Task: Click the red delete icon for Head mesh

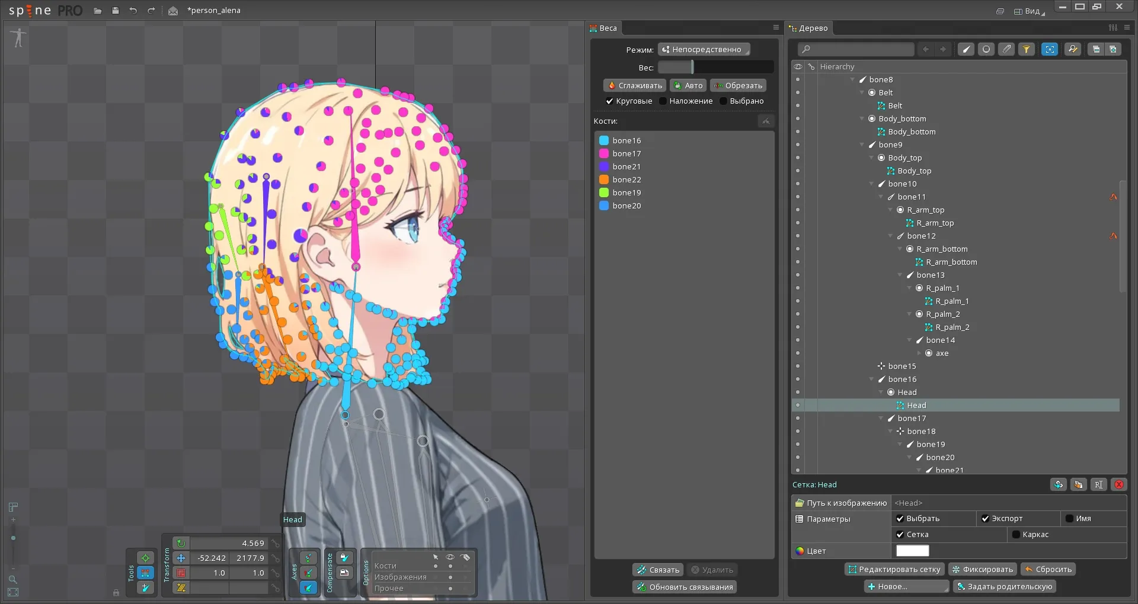Action: point(1119,484)
